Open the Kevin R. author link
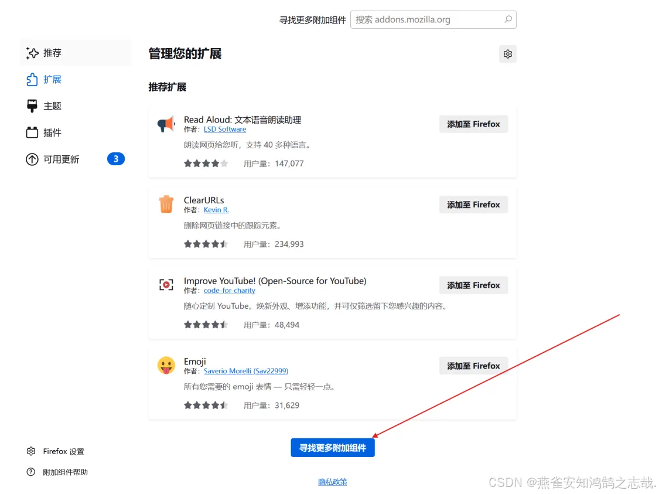The width and height of the screenshot is (659, 494). coord(216,210)
